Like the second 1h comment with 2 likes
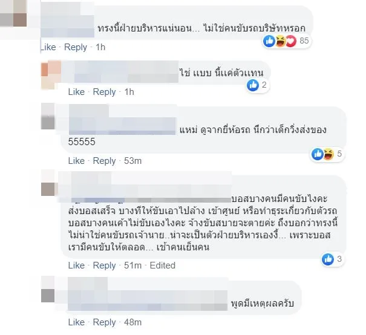 [x=76, y=92]
